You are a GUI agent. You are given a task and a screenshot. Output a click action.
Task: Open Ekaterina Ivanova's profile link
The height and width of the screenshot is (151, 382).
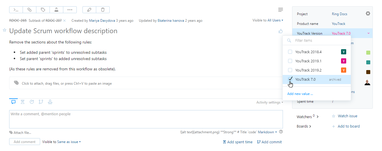pos(171,21)
